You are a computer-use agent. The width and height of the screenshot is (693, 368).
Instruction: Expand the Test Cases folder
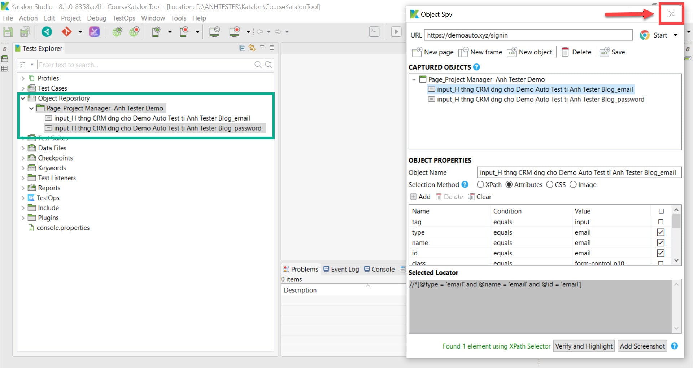23,88
